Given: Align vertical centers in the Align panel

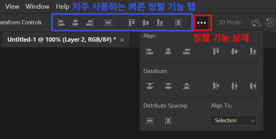Looking at the screenshot, I should coord(234,51).
